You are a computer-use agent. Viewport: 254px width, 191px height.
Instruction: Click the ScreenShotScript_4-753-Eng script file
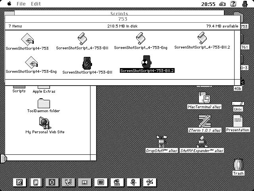point(140,39)
